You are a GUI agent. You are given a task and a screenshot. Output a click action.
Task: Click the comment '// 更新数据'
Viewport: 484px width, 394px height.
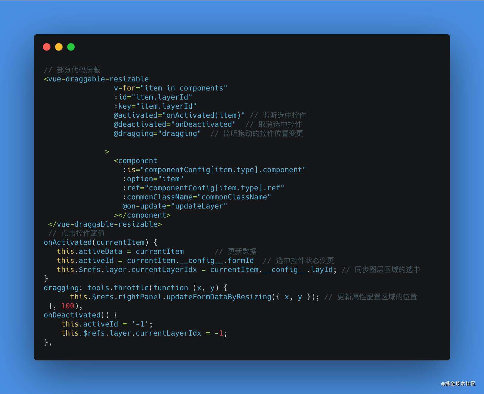pos(236,251)
